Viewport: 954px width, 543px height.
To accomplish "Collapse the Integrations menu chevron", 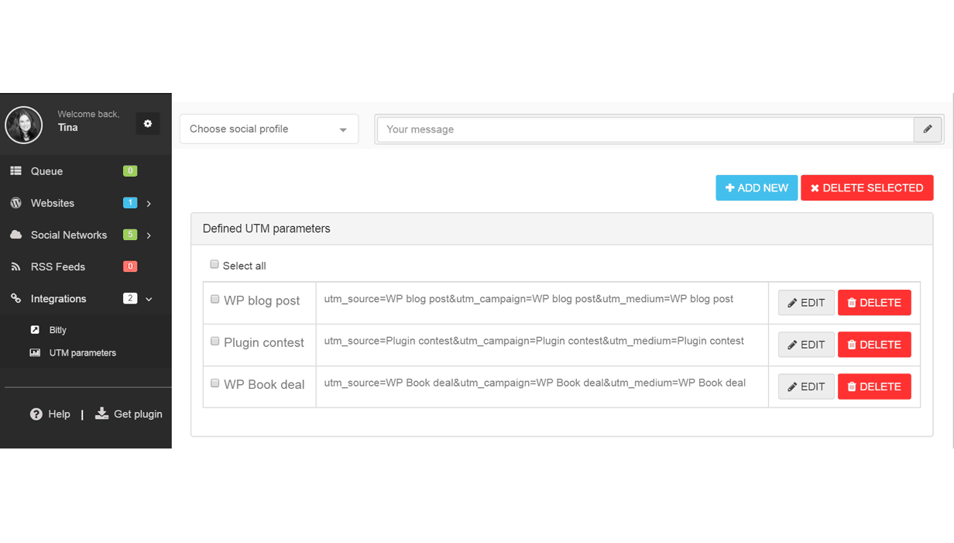I will 149,299.
